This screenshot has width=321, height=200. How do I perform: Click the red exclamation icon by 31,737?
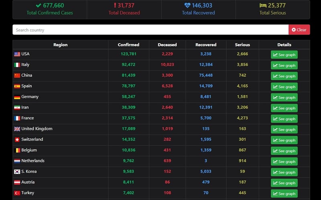click(115, 5)
